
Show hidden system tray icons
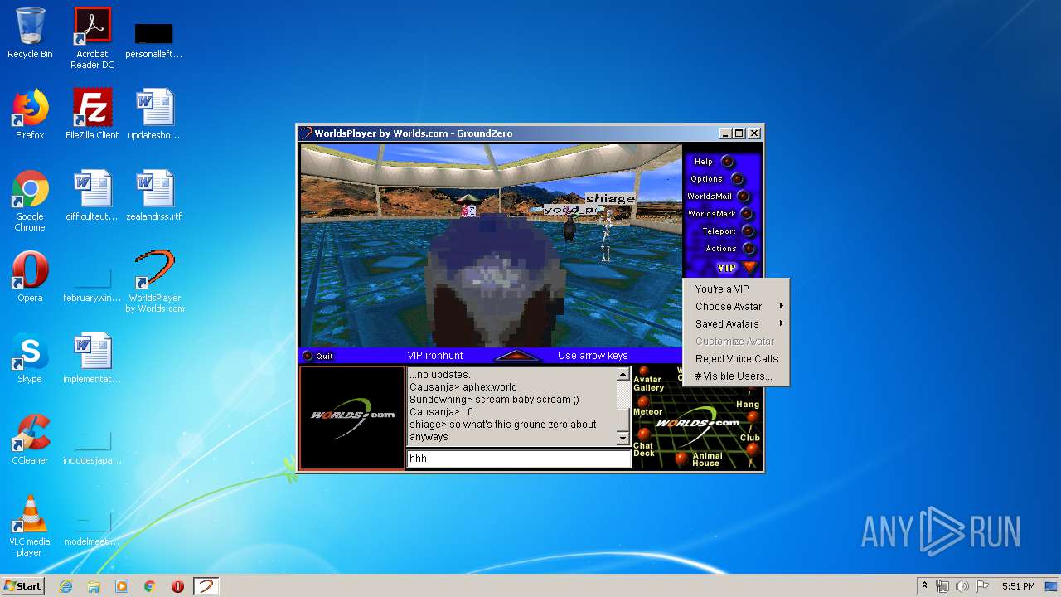click(x=924, y=586)
